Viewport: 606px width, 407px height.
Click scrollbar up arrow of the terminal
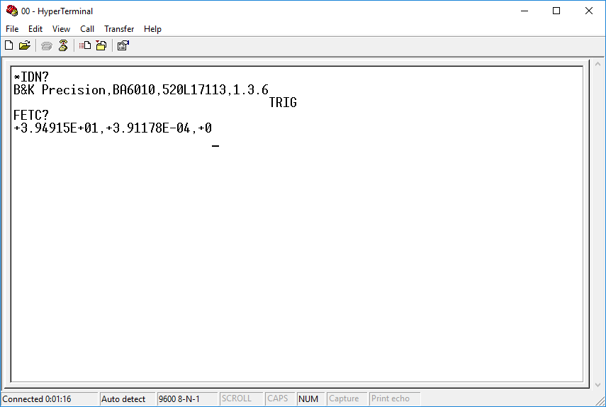pos(598,64)
